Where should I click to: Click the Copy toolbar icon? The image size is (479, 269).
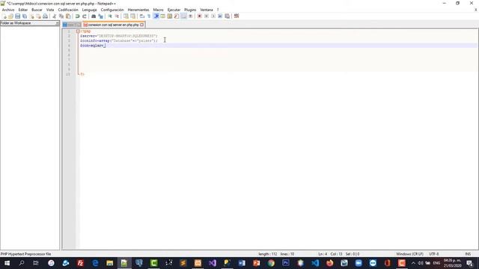click(61, 16)
